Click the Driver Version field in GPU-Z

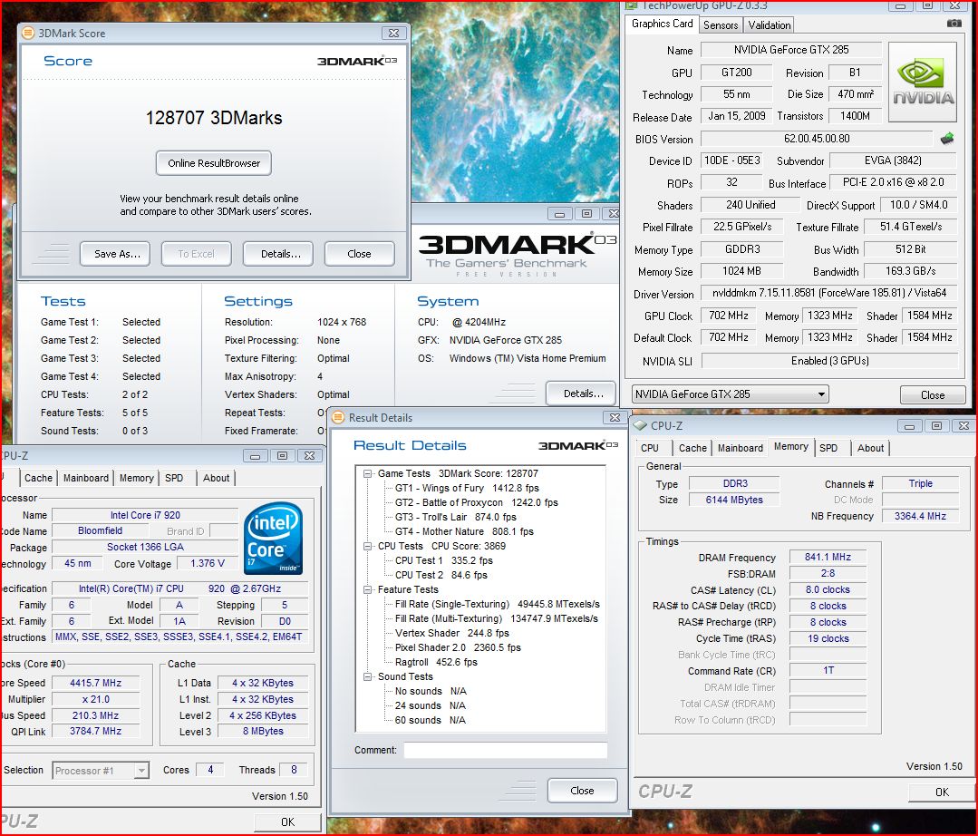[x=829, y=293]
